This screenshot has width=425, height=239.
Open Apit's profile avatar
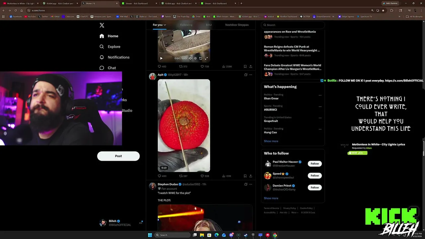coord(152,76)
